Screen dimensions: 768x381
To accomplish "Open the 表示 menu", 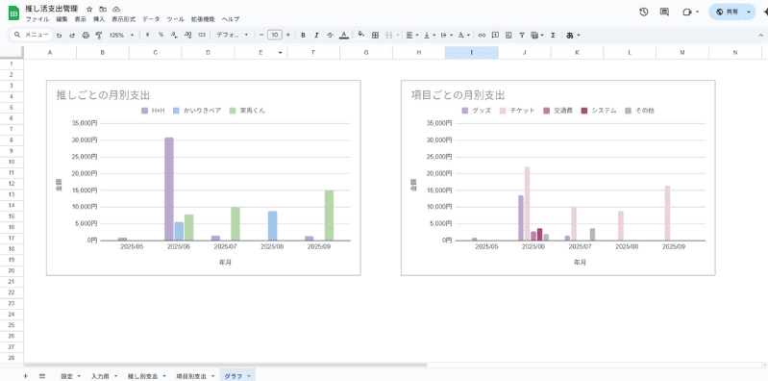I will tap(81, 19).
